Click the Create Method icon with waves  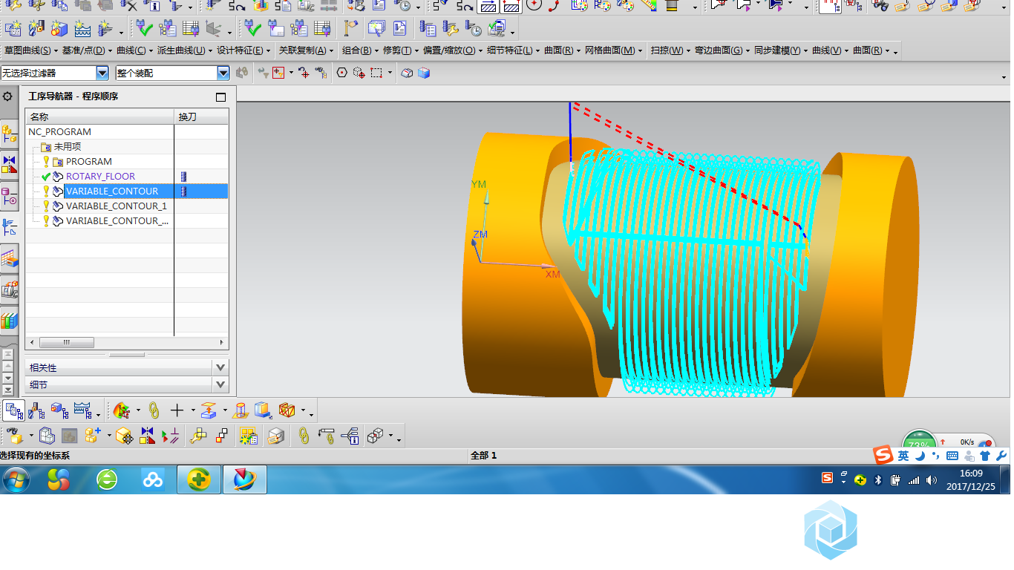(82, 29)
